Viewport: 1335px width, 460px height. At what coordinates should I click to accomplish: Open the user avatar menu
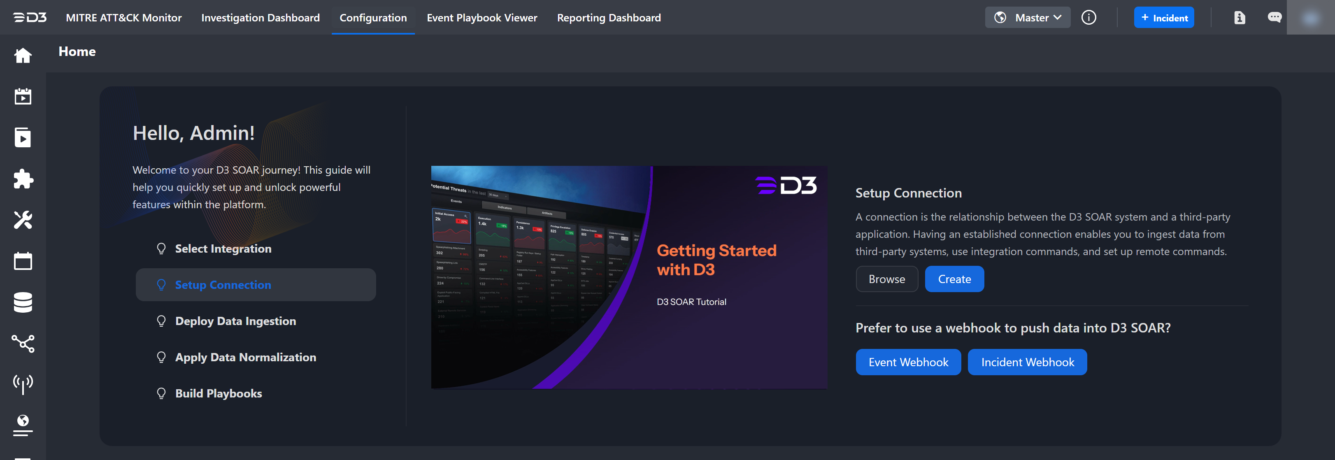tap(1309, 18)
